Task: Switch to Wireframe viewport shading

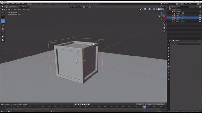Action: [x=157, y=9]
